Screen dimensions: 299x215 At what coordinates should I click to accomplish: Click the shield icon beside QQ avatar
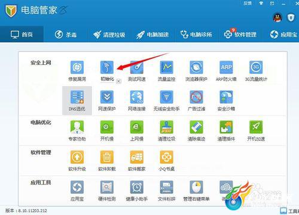click(291, 18)
